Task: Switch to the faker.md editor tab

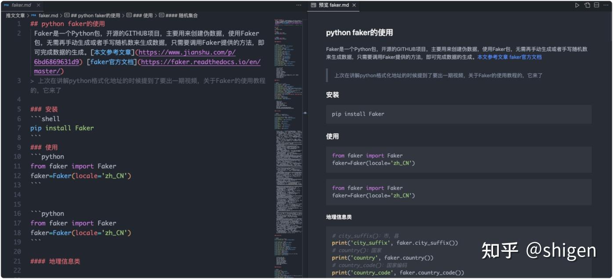Action: click(x=22, y=5)
